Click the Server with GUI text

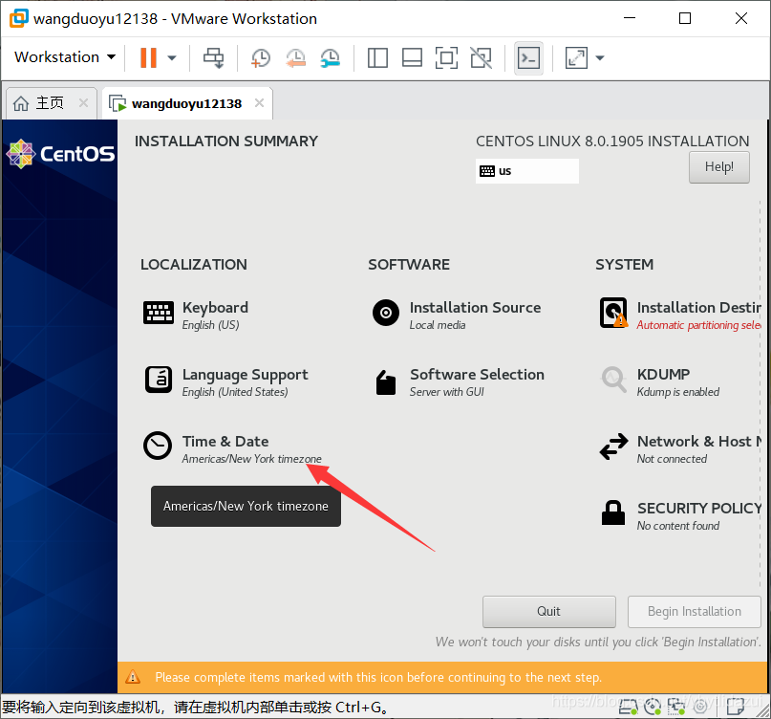pos(446,392)
